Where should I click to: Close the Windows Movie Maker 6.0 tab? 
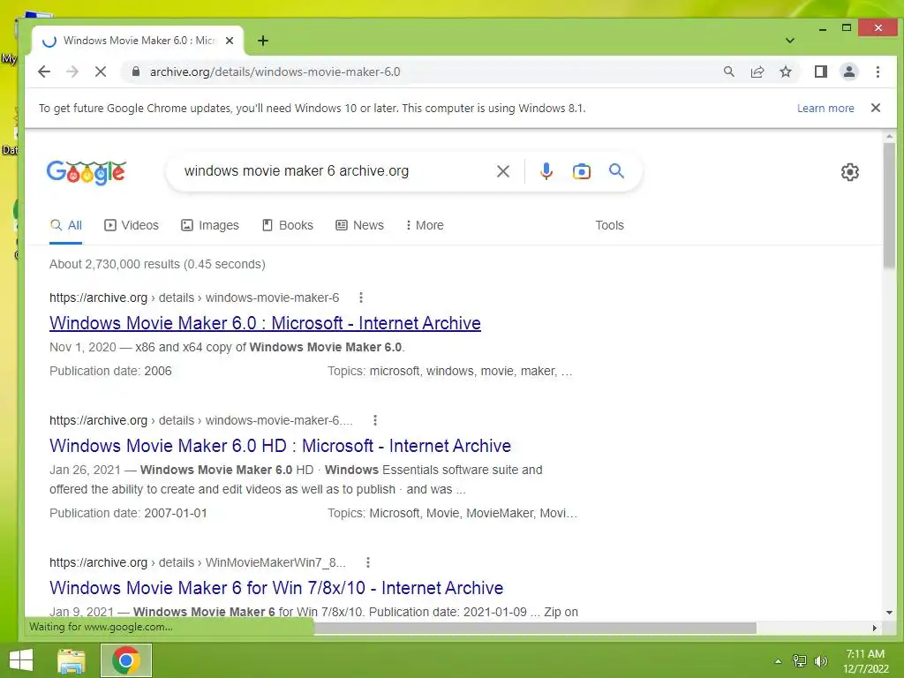click(230, 41)
